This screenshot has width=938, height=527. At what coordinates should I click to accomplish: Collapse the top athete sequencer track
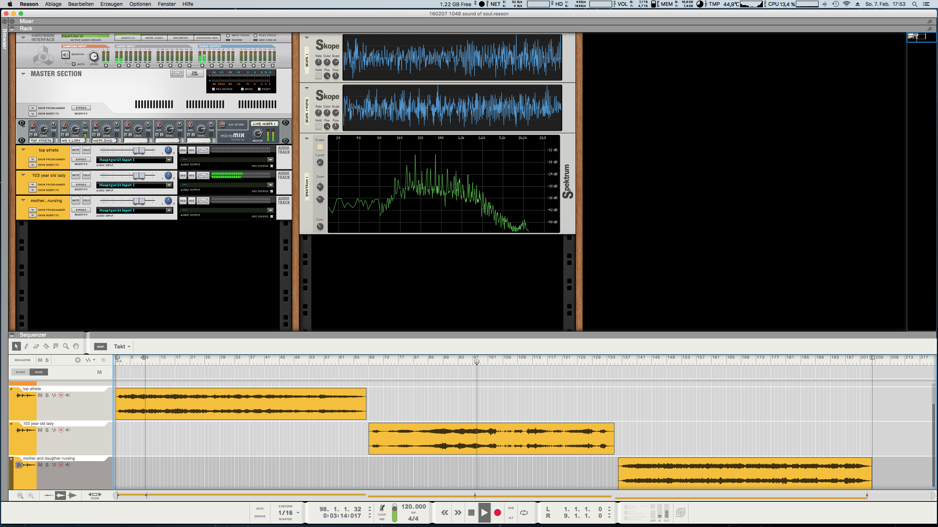[x=11, y=389]
